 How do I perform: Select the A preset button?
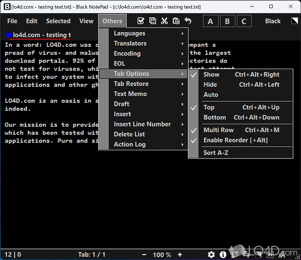(x=211, y=21)
